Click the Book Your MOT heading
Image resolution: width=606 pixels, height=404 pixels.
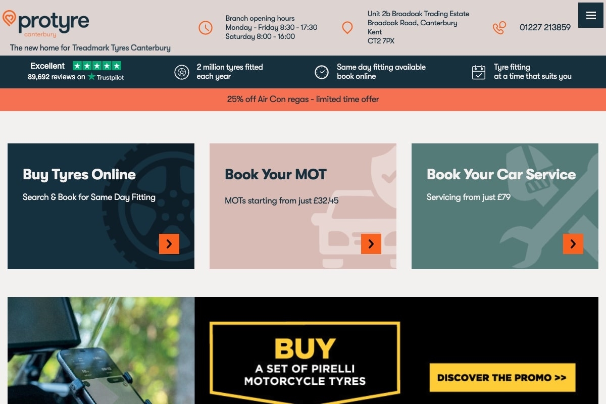click(x=276, y=175)
